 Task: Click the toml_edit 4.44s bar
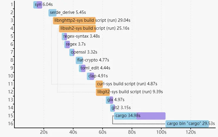82,68
